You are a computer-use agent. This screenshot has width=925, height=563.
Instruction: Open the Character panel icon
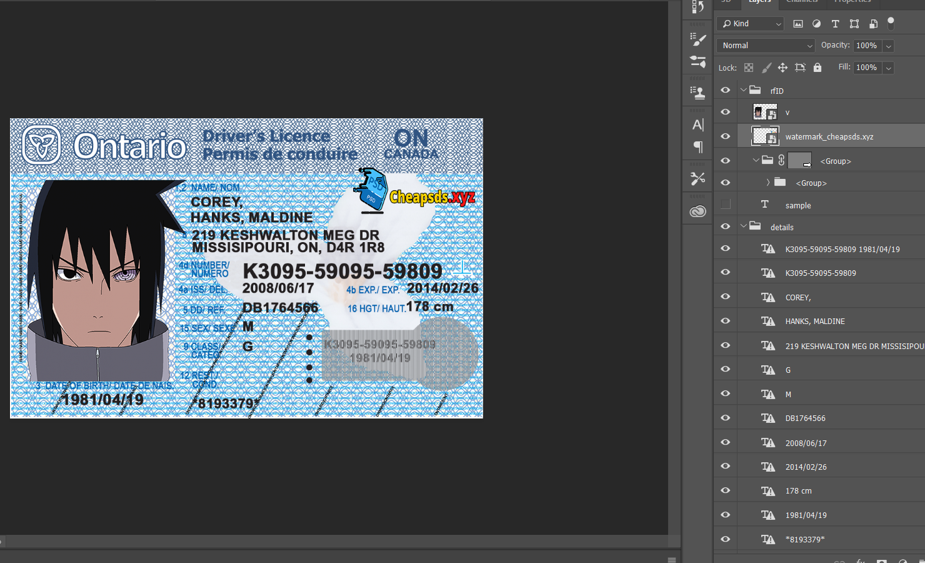click(697, 124)
